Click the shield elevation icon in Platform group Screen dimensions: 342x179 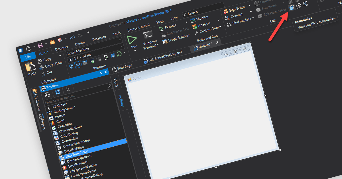tap(71, 66)
